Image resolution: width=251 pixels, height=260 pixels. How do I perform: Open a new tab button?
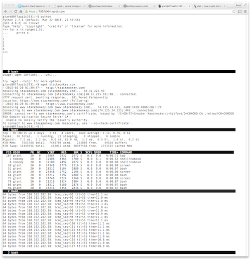pos(230,6)
